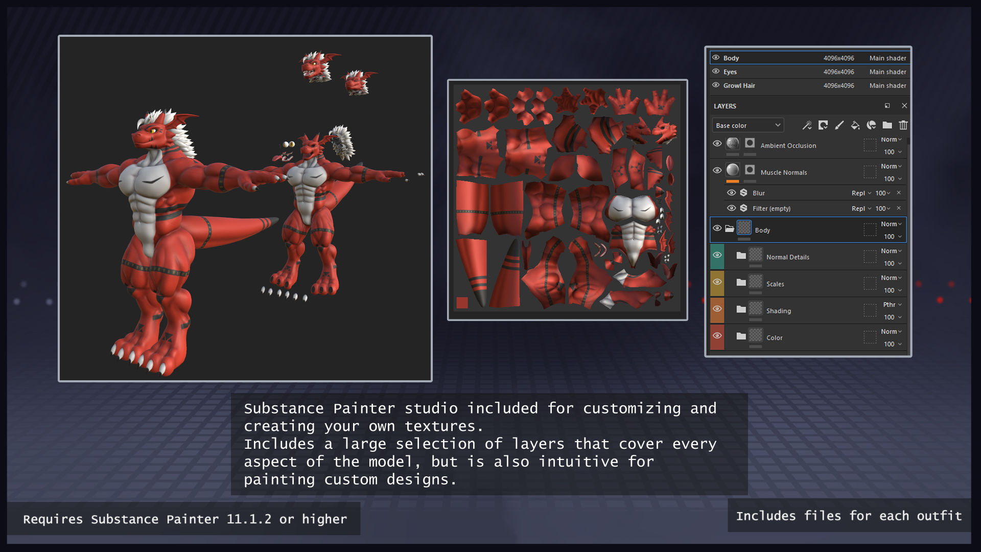Add a paint layer with brush icon
This screenshot has height=552, width=981.
click(x=839, y=125)
